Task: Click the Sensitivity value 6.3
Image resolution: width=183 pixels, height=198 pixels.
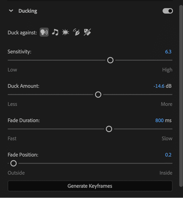Action: tap(168, 52)
